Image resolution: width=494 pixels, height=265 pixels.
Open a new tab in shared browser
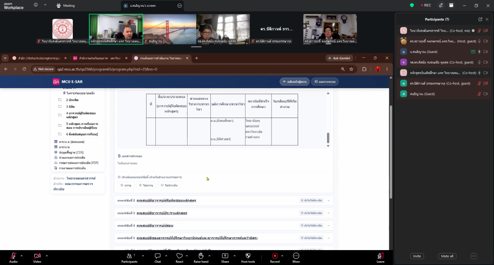197,58
